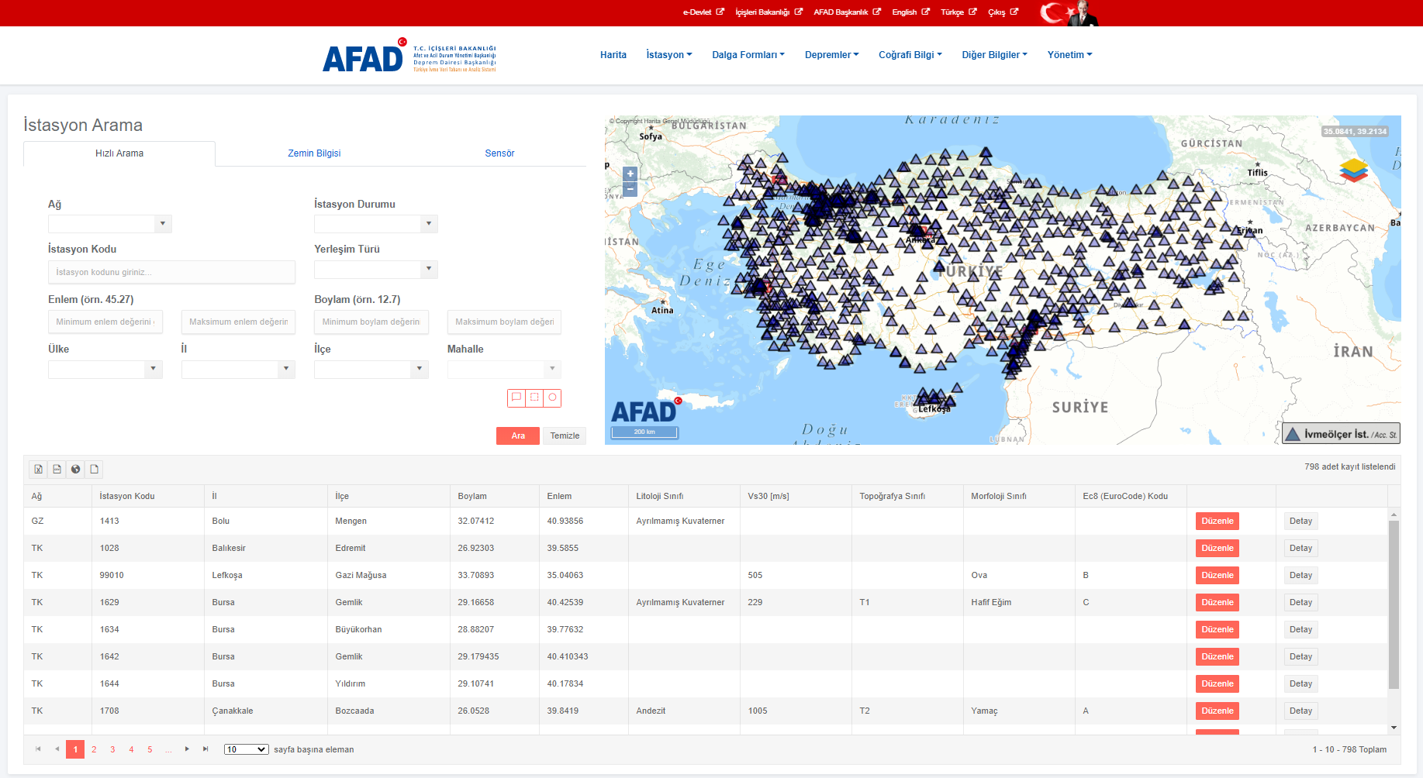1423x778 pixels.
Task: Sort by Vs30 [m/s] column header
Action: click(x=768, y=496)
